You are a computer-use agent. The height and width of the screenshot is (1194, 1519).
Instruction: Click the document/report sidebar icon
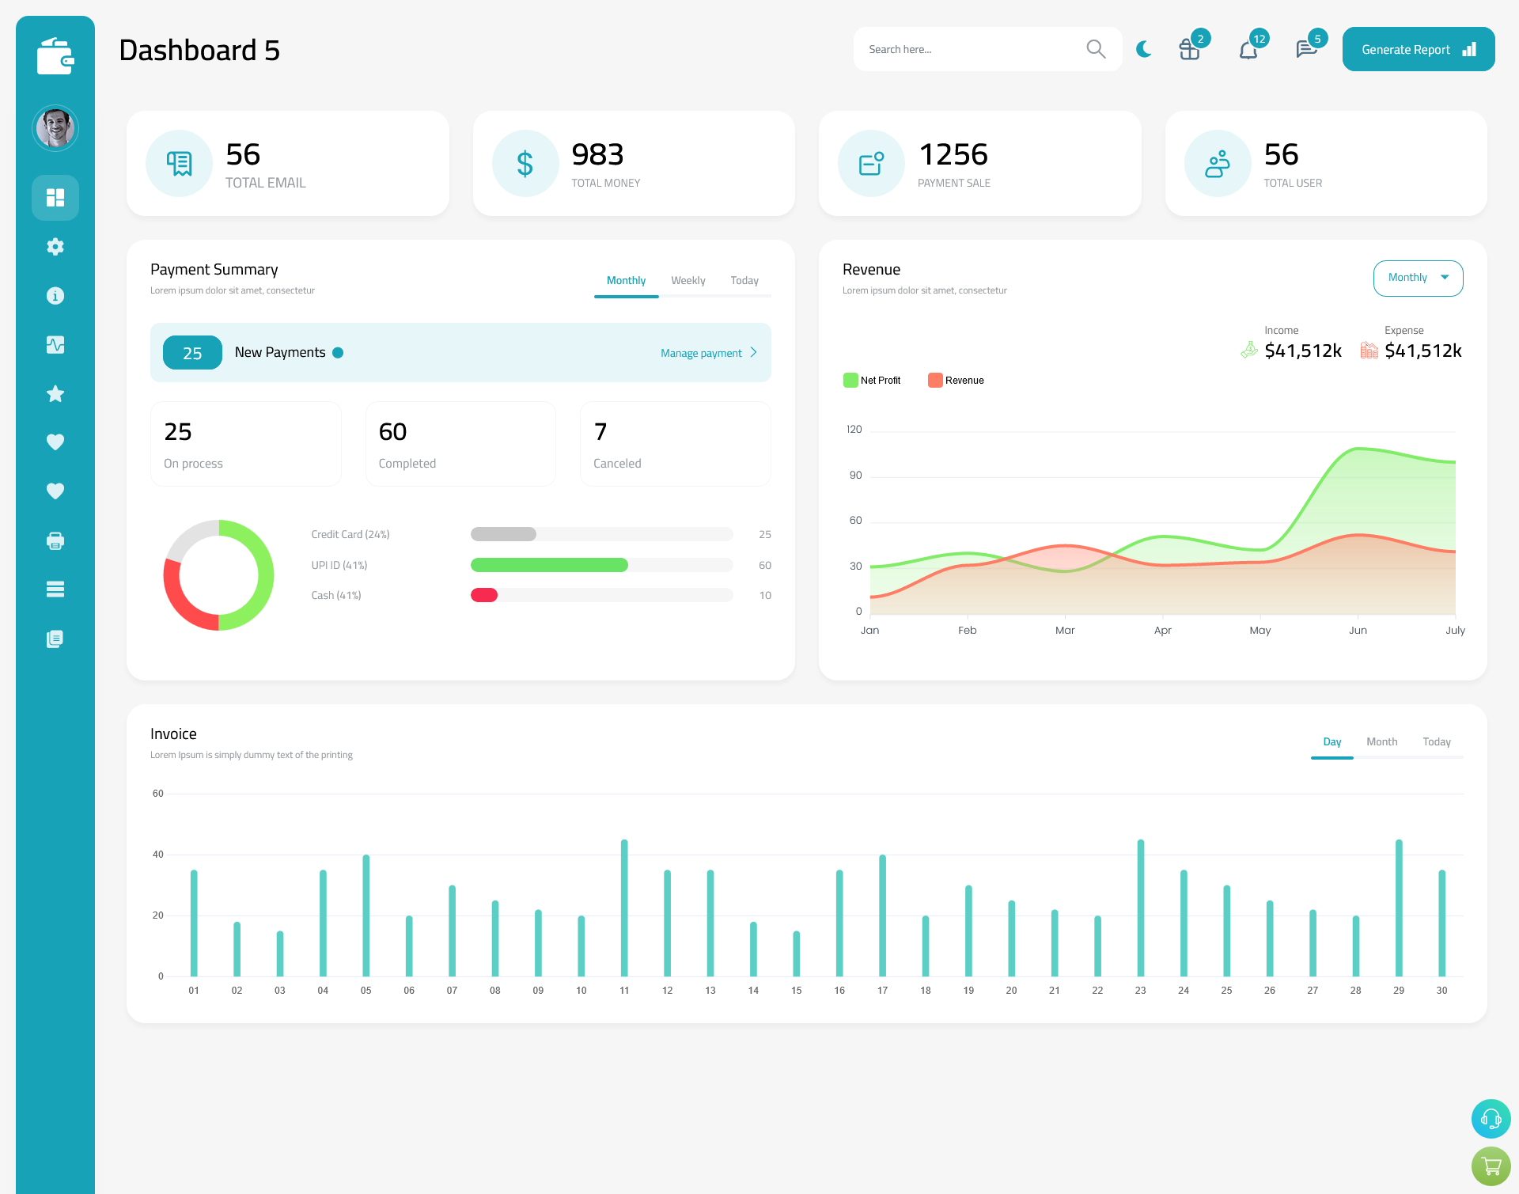click(55, 638)
